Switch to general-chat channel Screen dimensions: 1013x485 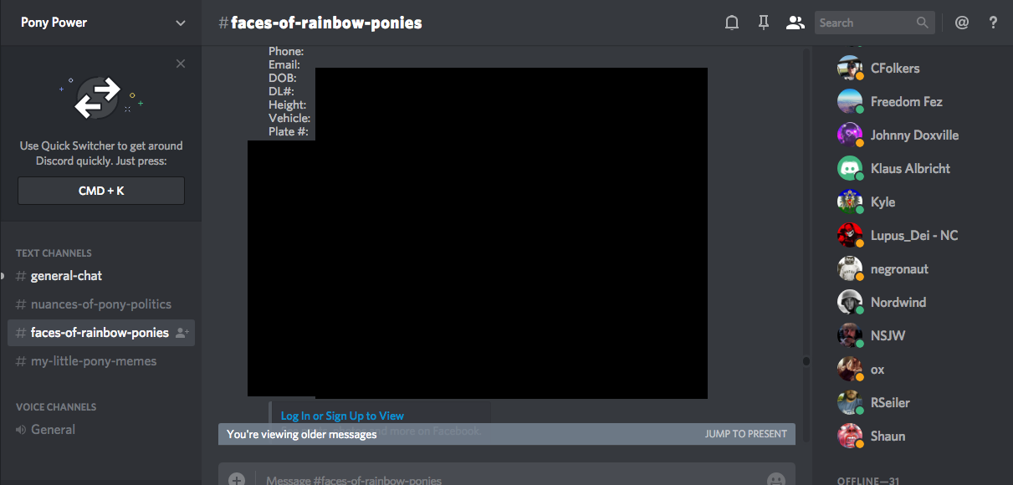[66, 276]
